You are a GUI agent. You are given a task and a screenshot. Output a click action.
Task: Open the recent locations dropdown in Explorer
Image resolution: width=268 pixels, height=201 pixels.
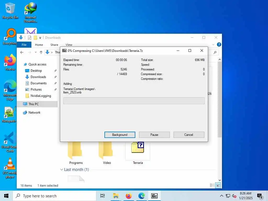(x=36, y=52)
